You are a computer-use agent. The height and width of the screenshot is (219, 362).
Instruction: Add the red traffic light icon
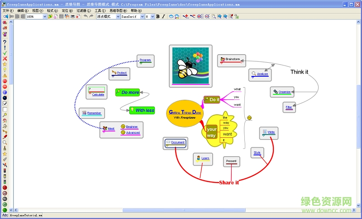[5, 171]
